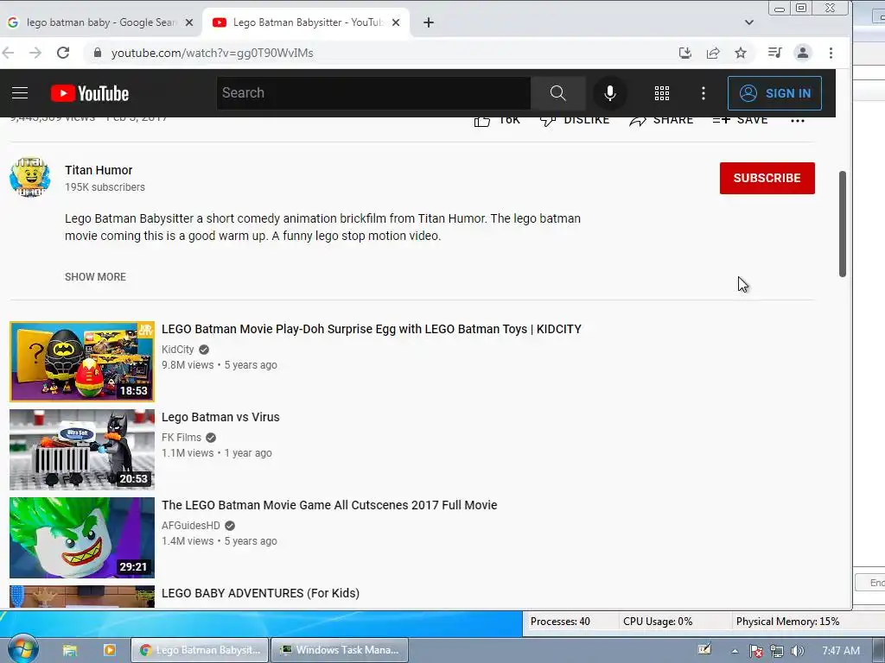Open Chrome profile avatar icon
Screen dimensions: 885x663
click(x=802, y=53)
